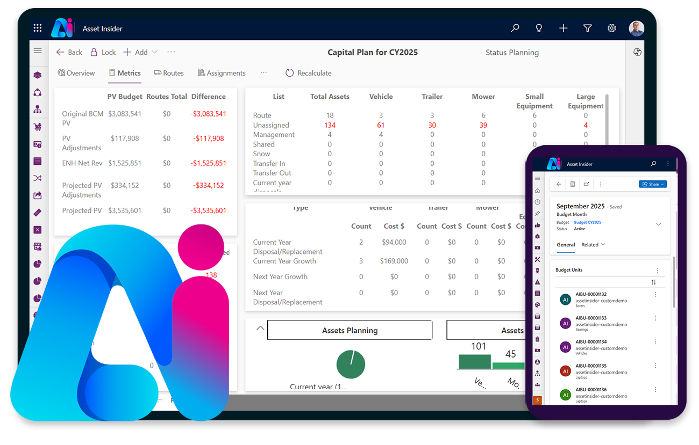Open the Related tab dropdown
This screenshot has height=445, width=699.
click(x=593, y=245)
